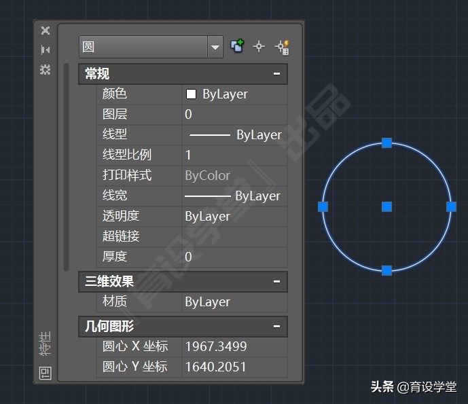Image resolution: width=468 pixels, height=404 pixels.
Task: Click the 透明度 ByLayer value
Action: point(234,217)
